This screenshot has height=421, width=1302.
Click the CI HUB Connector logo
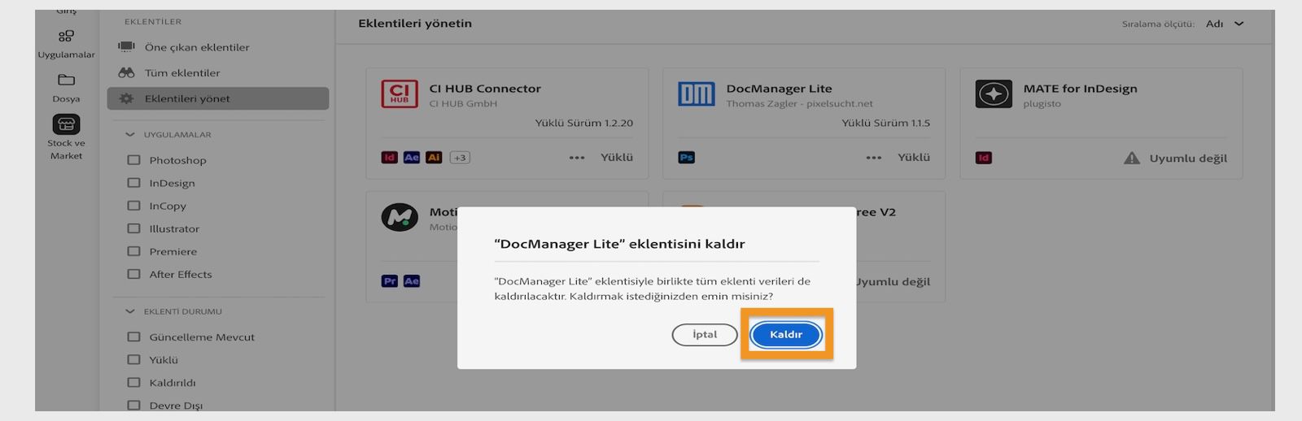(x=399, y=94)
